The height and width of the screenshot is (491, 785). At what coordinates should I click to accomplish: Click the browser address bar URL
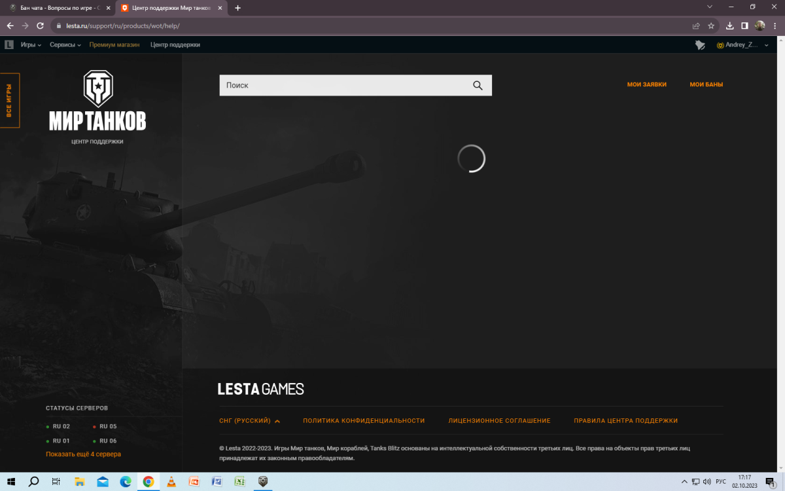click(x=123, y=26)
